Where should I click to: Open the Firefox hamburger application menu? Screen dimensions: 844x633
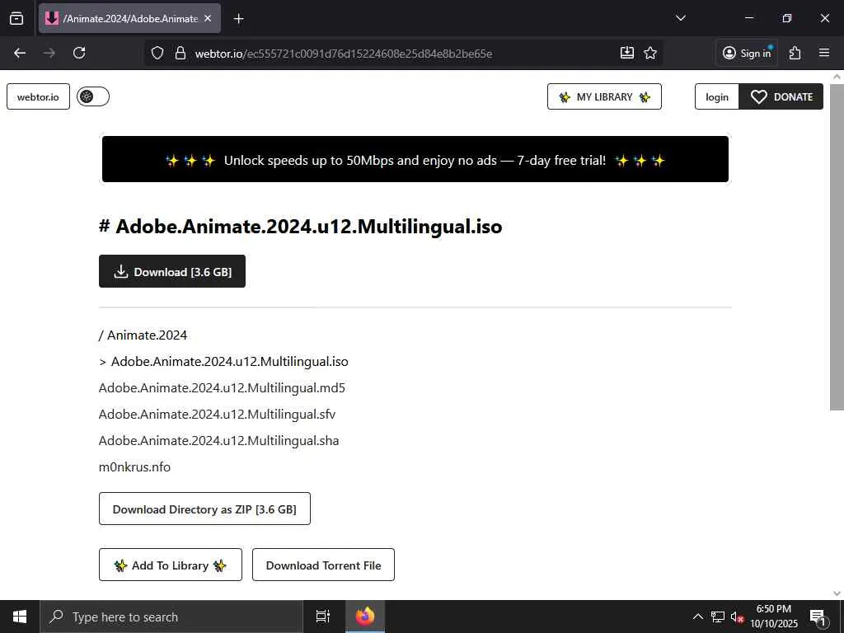click(x=824, y=53)
